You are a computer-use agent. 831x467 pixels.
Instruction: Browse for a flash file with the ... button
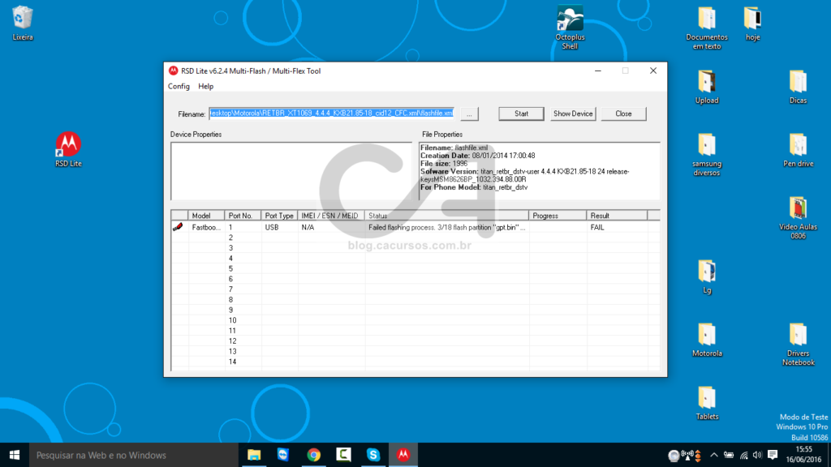(469, 114)
